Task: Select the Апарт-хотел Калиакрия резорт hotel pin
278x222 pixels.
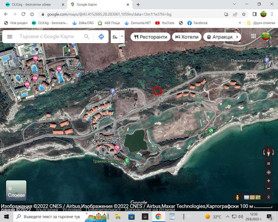Action: click(59, 69)
